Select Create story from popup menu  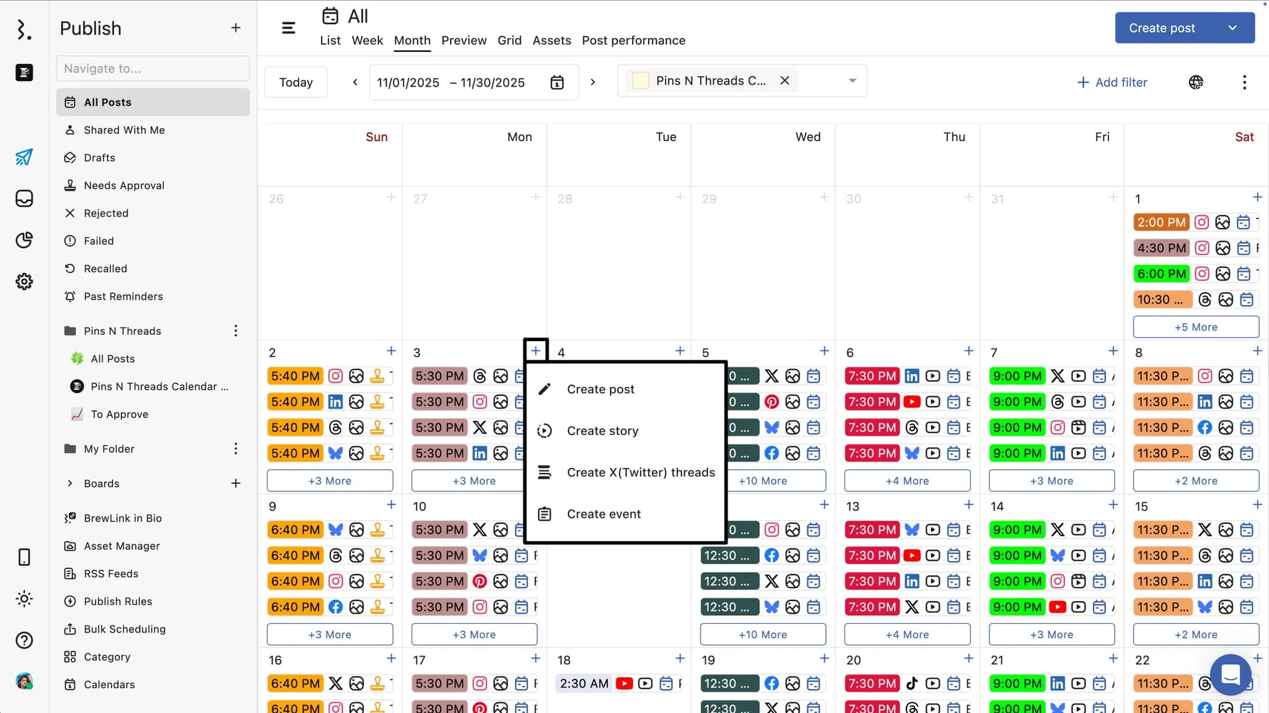pyautogui.click(x=602, y=431)
